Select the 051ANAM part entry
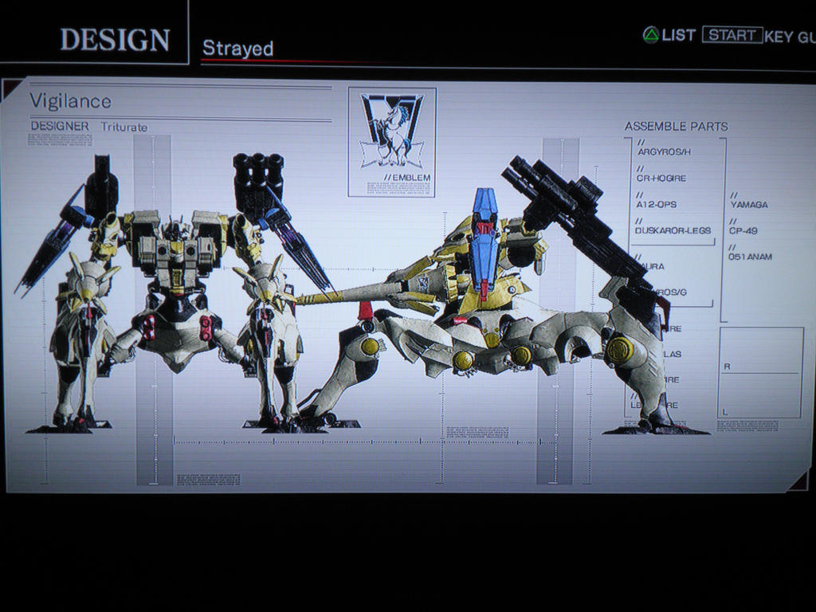Viewport: 816px width, 612px height. tap(750, 257)
